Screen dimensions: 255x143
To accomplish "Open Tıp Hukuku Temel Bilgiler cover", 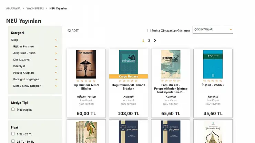I will click(x=86, y=64).
